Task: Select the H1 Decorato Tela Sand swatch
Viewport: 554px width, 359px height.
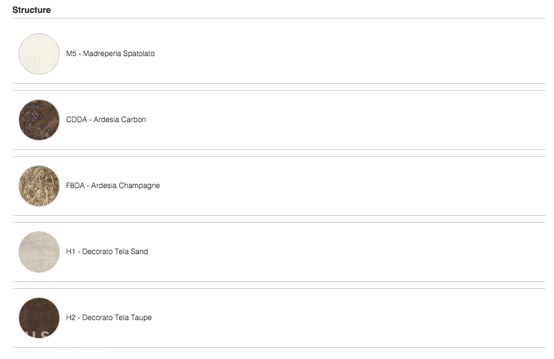Action: click(39, 252)
